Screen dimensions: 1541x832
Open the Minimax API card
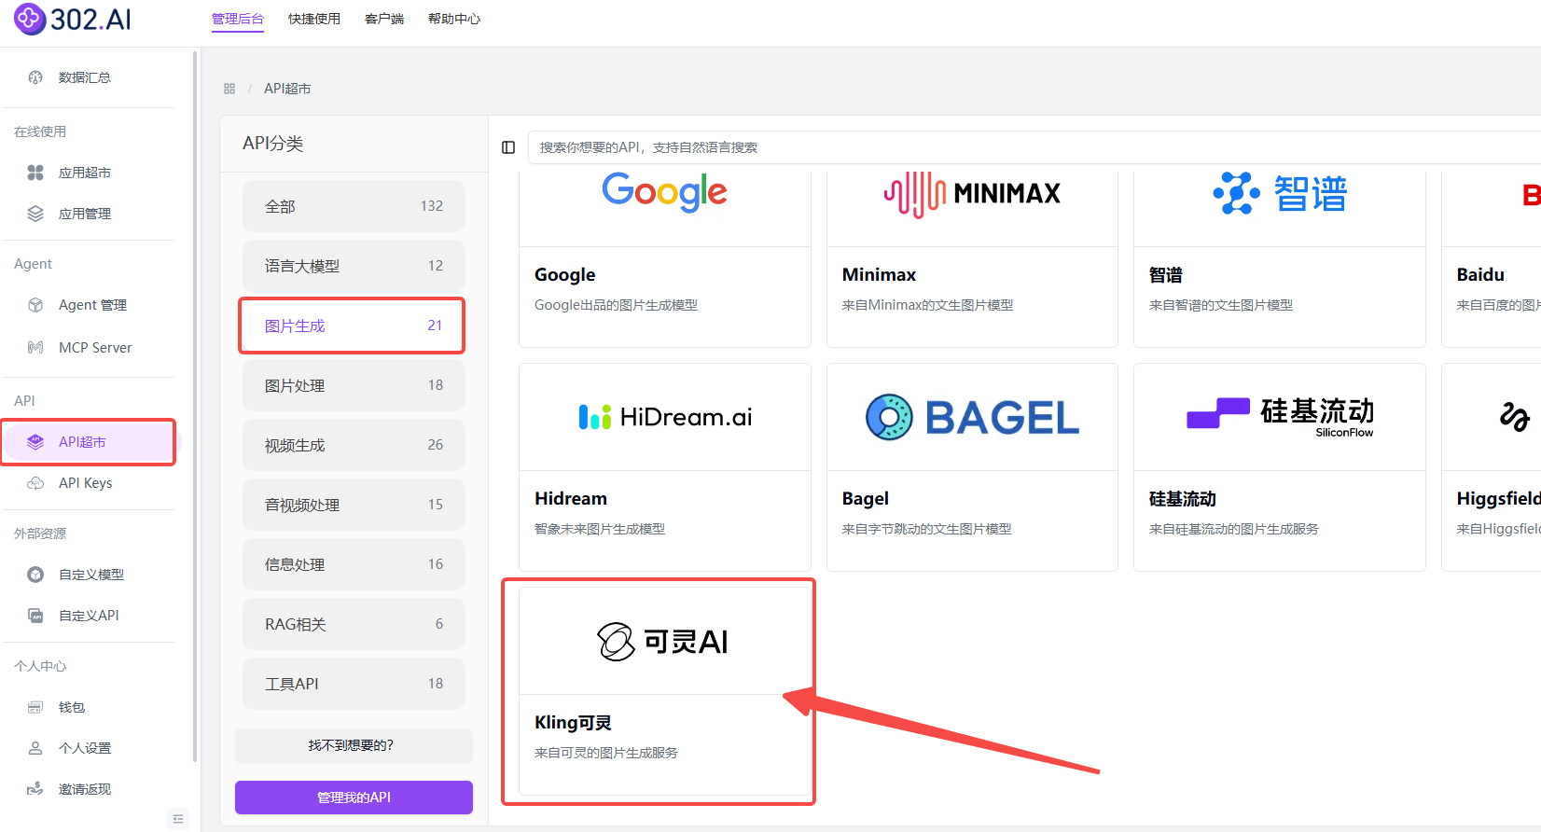point(972,259)
